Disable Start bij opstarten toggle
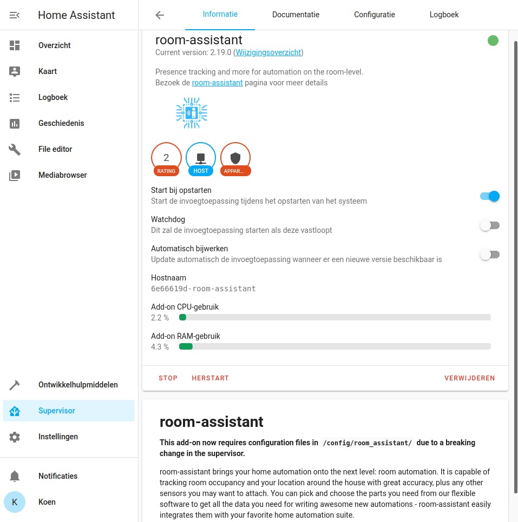518x522 pixels. click(489, 196)
